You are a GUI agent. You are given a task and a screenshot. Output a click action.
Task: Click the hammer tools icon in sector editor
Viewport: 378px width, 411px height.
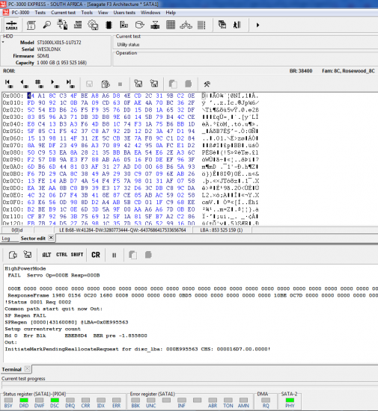(x=207, y=84)
